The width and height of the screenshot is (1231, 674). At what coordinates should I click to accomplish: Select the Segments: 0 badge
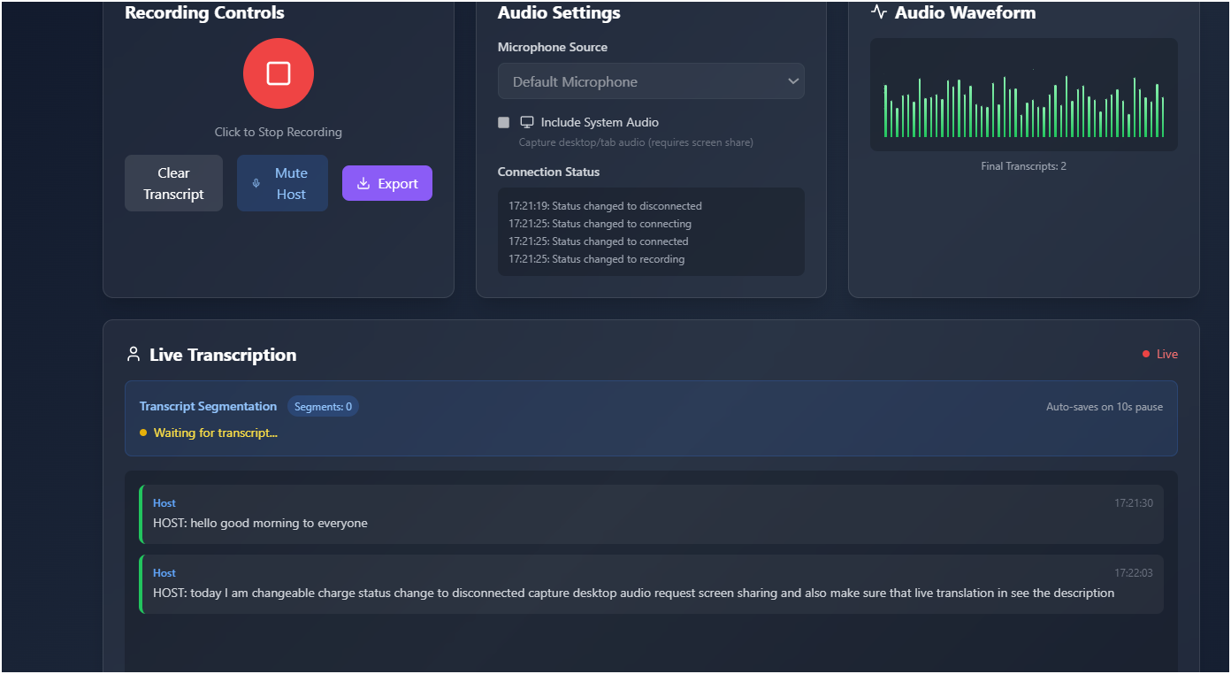point(323,407)
